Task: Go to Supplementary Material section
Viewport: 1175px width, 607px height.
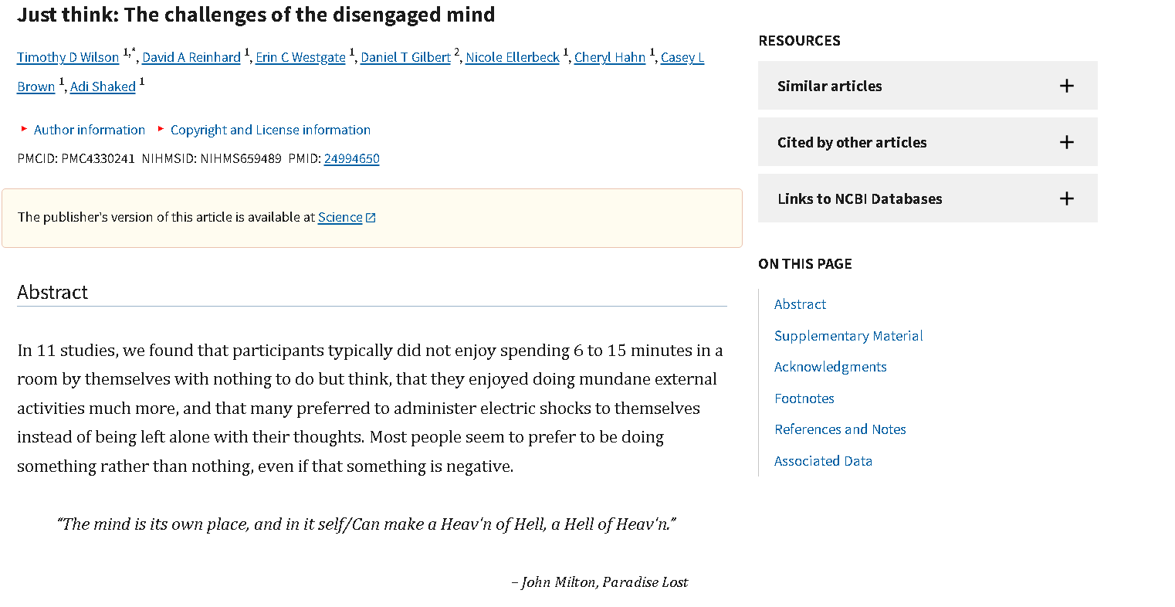Action: point(848,336)
